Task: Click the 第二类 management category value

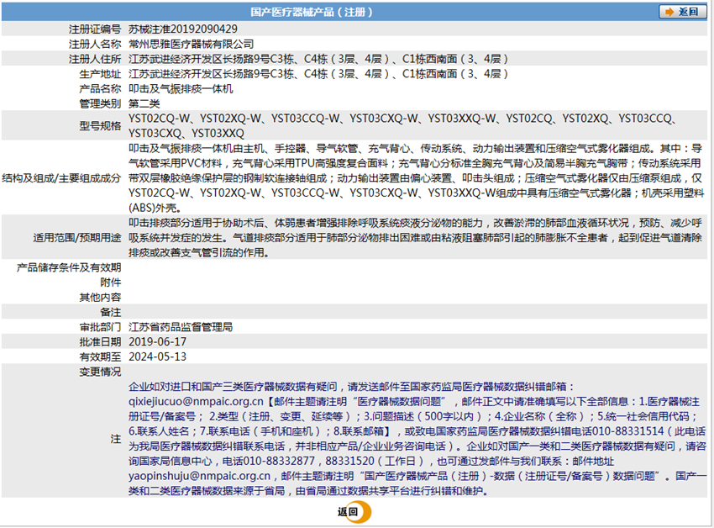Action: tap(144, 103)
